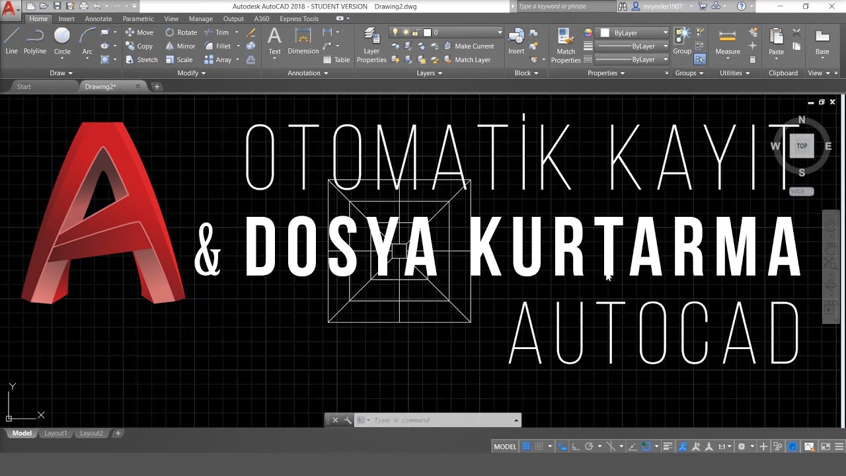
Task: Create a Group of objects
Action: click(x=682, y=41)
